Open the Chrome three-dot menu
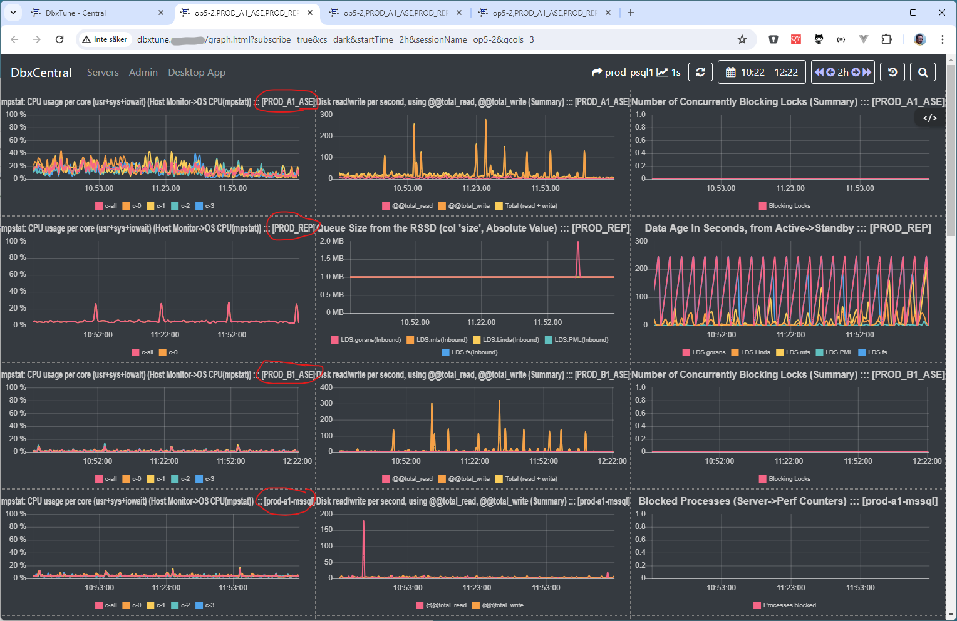This screenshot has height=621, width=957. 942,39
